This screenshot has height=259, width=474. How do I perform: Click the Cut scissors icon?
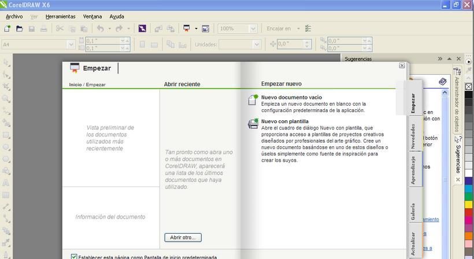coord(60,28)
